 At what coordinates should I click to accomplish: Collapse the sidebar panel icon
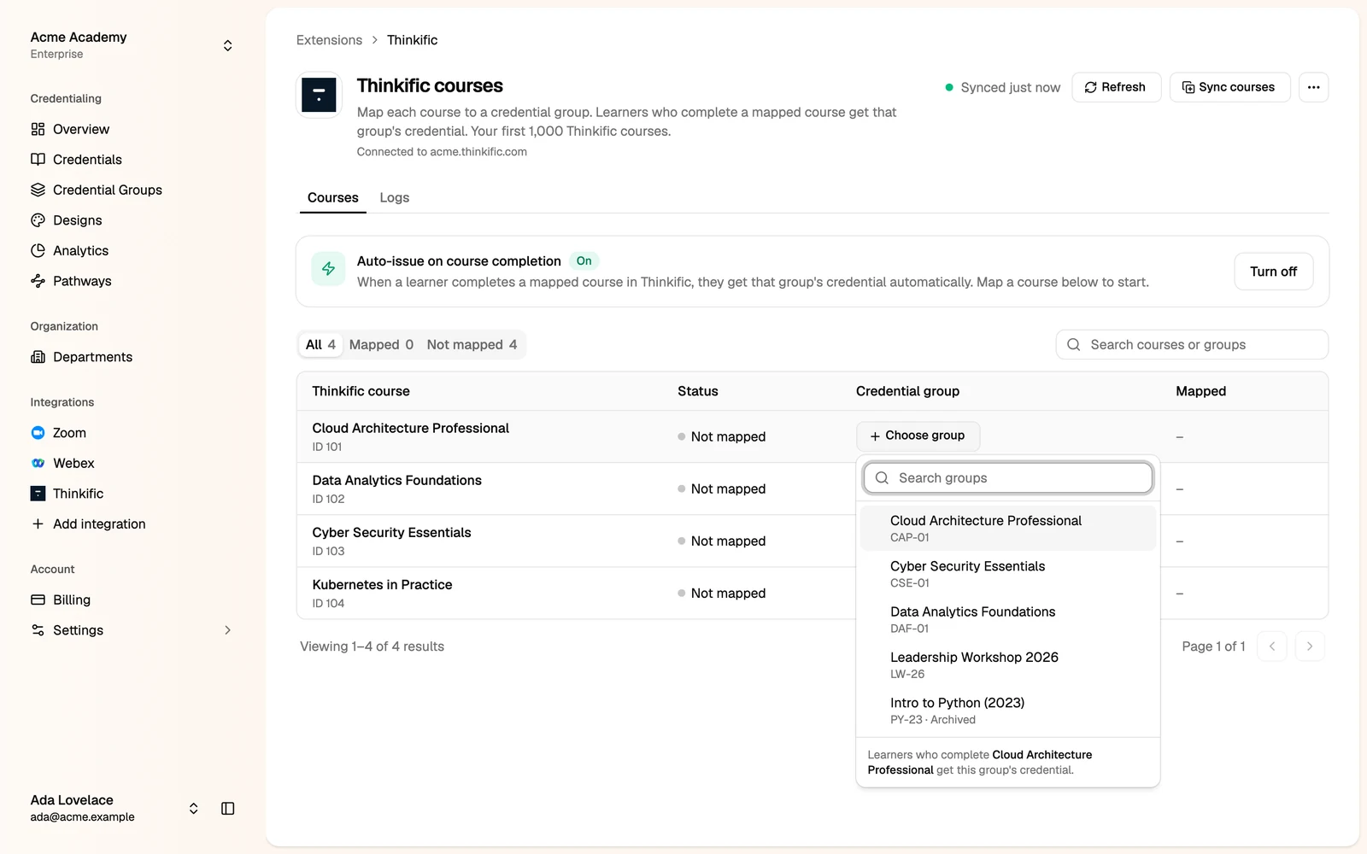pos(228,809)
